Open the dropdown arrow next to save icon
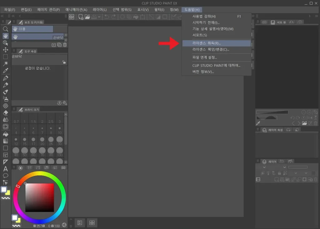Viewport: 320px width, 229px height. click(99, 17)
